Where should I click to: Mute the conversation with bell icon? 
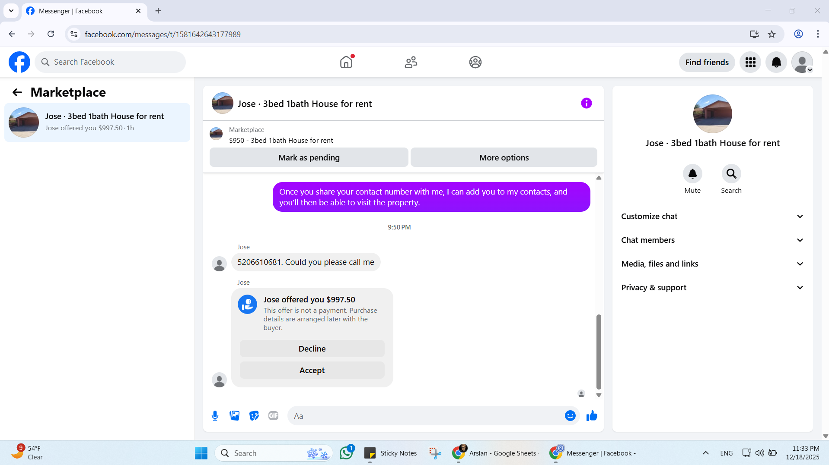pos(692,174)
